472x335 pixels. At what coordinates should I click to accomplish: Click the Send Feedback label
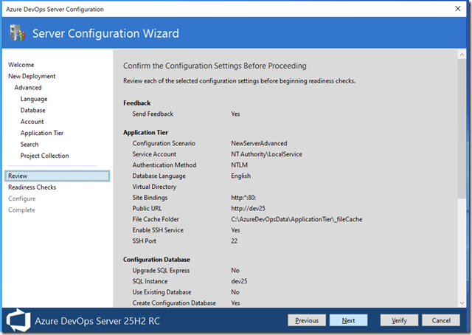pos(153,114)
